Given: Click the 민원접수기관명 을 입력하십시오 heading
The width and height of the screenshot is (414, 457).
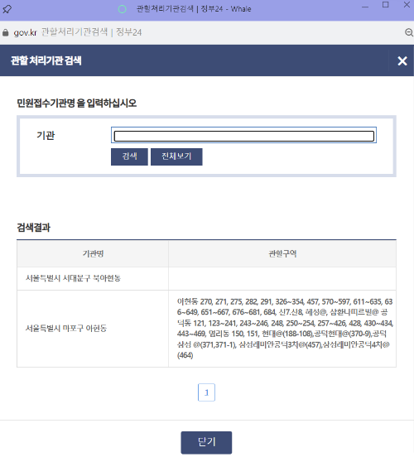Looking at the screenshot, I should pyautogui.click(x=77, y=103).
